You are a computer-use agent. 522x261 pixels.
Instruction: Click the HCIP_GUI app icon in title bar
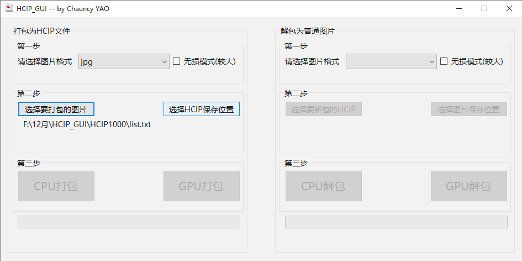[x=9, y=8]
